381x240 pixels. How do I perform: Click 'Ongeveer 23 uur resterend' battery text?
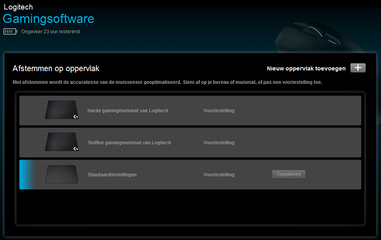[51, 32]
